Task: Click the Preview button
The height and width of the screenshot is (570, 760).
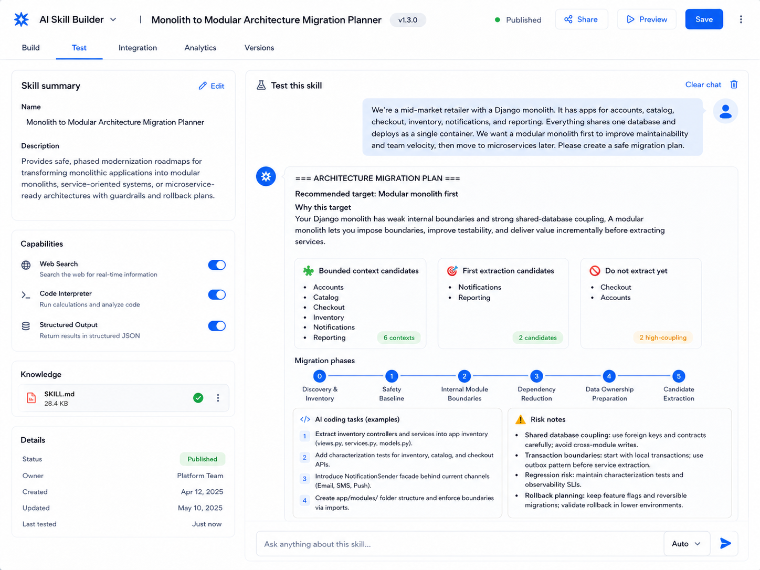Action: click(647, 19)
